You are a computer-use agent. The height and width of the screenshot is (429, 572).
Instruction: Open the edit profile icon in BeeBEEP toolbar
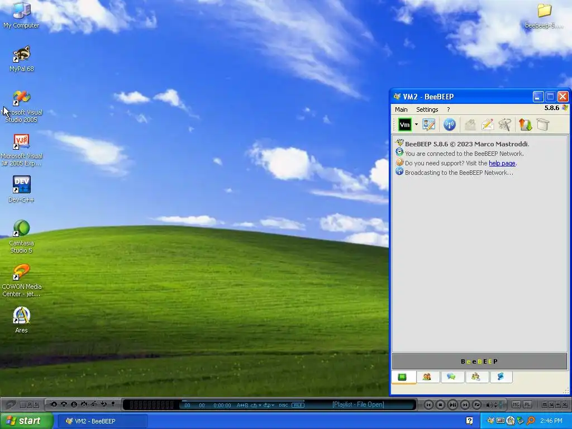(429, 125)
